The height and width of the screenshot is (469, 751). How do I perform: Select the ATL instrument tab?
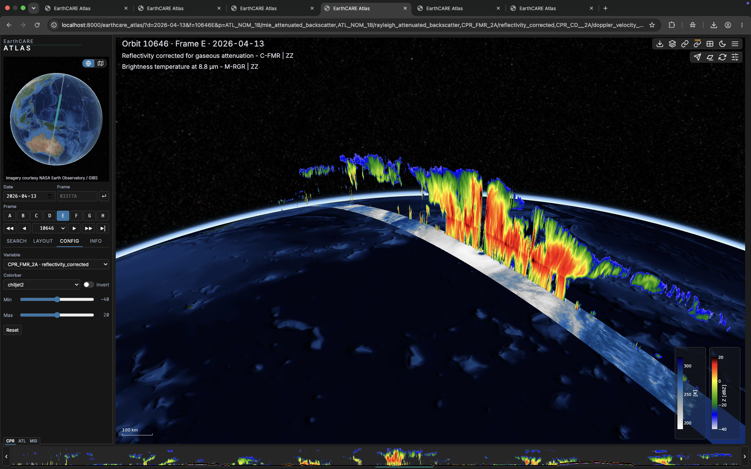[x=22, y=441]
